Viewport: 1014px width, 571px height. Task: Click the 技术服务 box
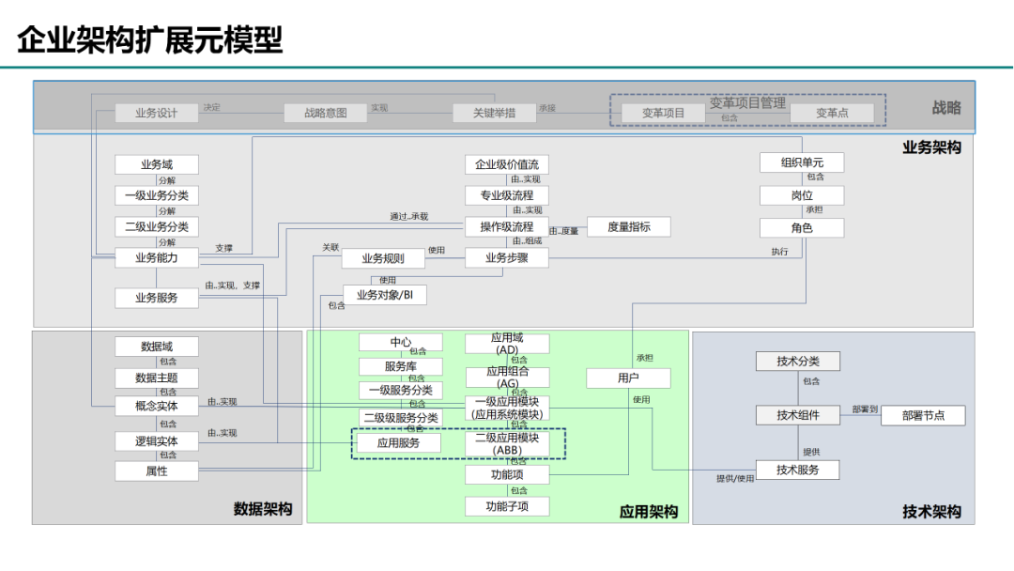pos(798,471)
